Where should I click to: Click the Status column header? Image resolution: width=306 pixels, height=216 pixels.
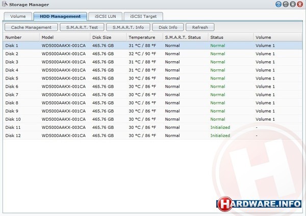[231, 37]
